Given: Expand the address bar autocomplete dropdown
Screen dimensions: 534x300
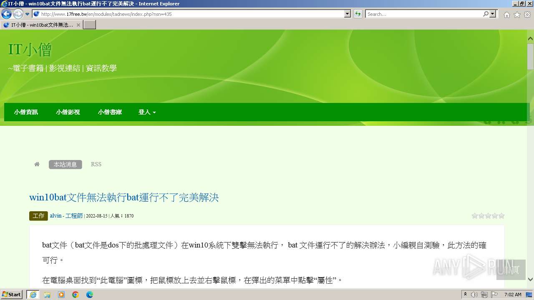Looking at the screenshot, I should click(x=348, y=14).
